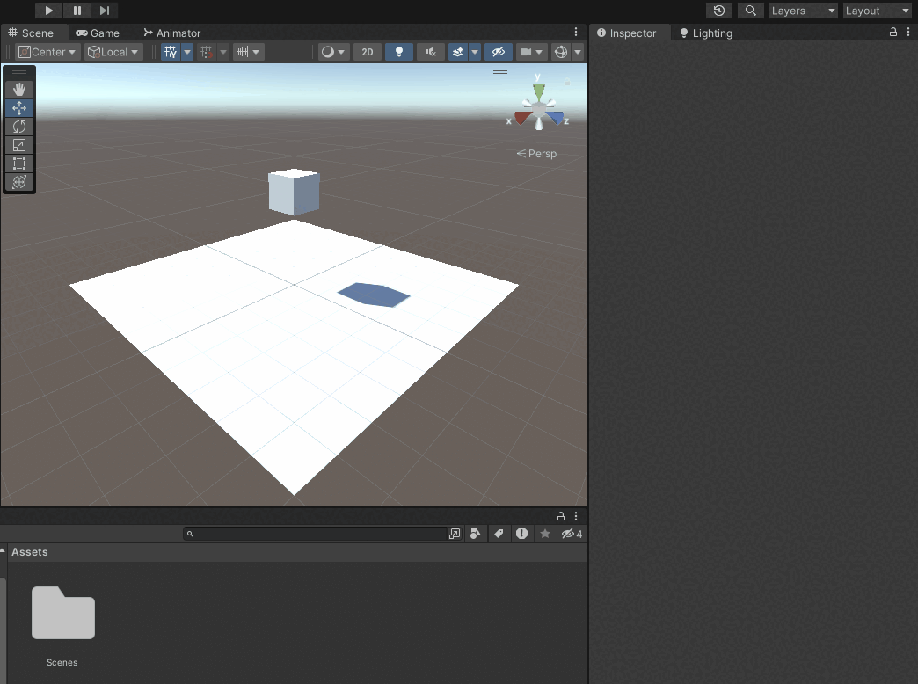Expand grid snapping options arrow

(x=223, y=52)
